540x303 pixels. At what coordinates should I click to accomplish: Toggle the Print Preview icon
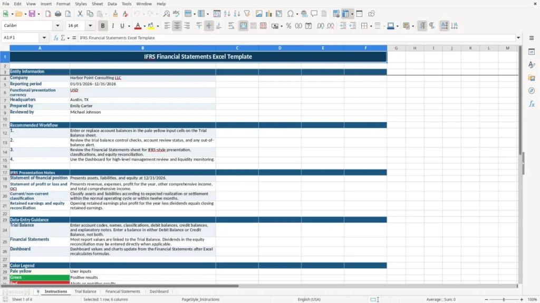click(x=68, y=14)
